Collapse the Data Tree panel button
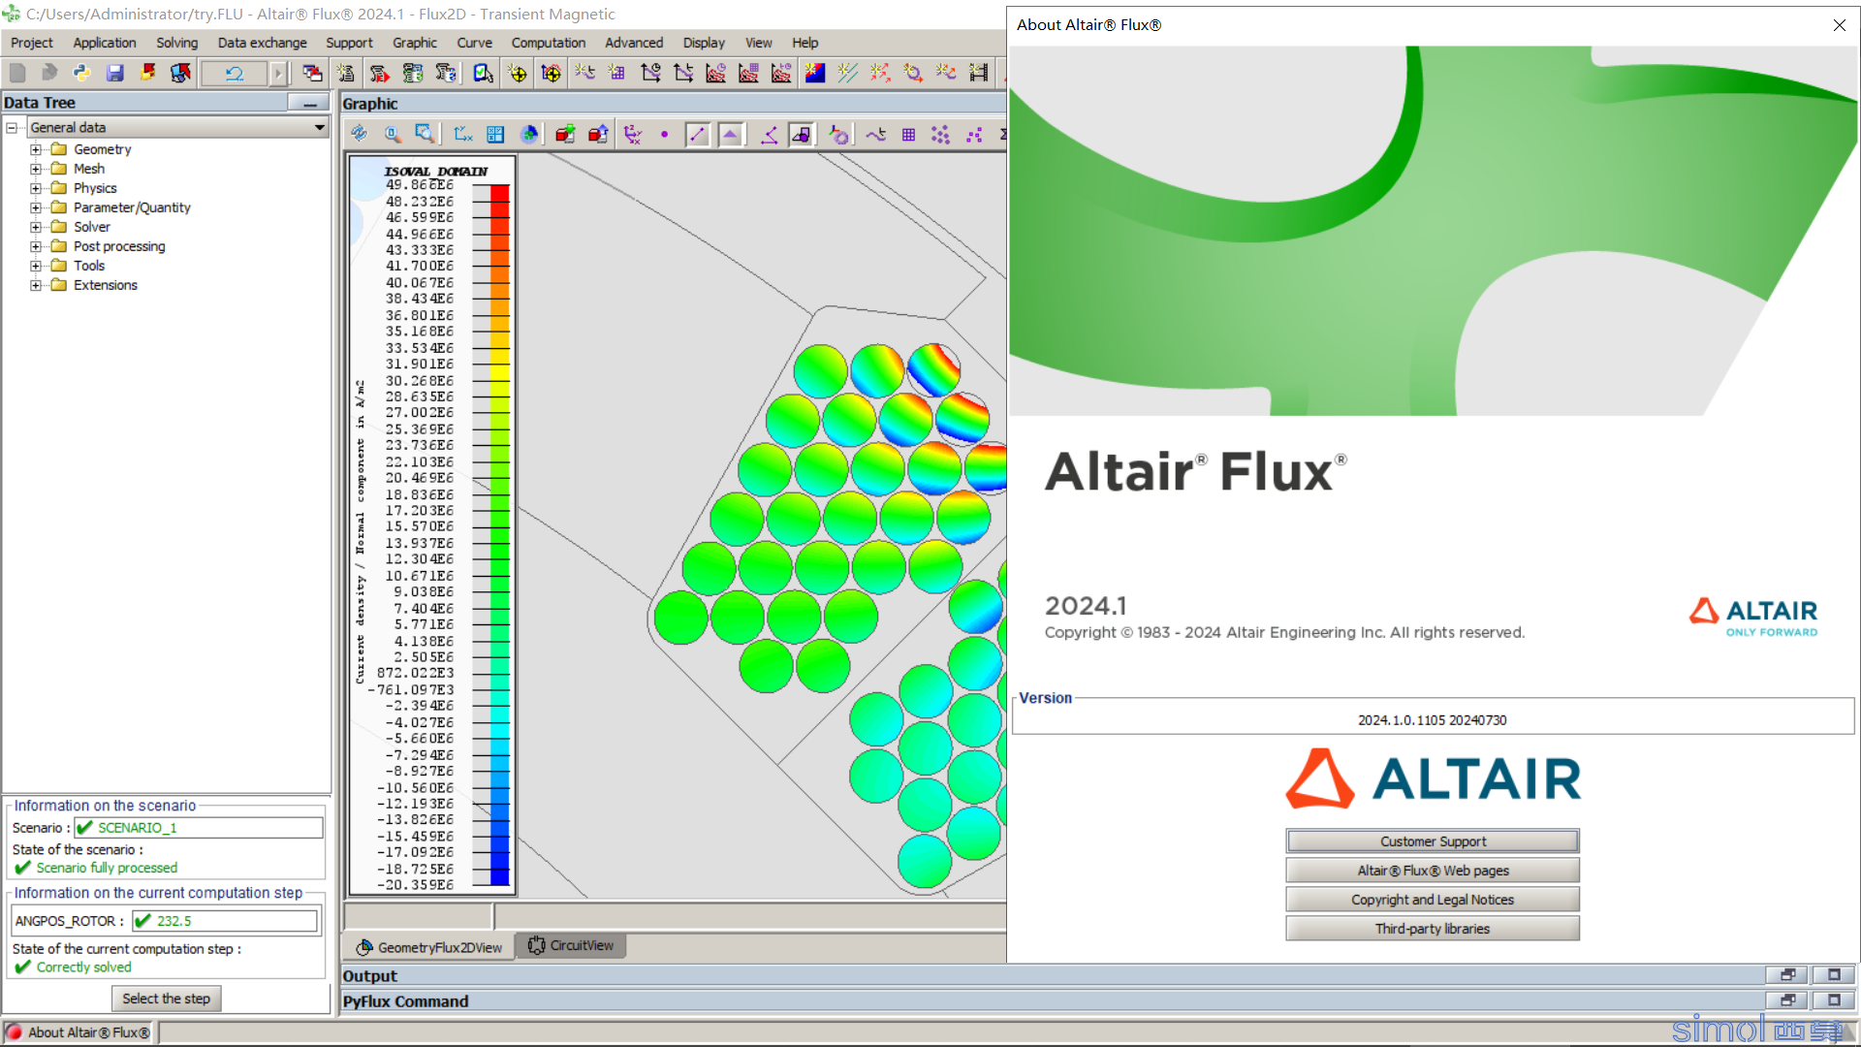Viewport: 1861px width, 1047px height. 309,103
